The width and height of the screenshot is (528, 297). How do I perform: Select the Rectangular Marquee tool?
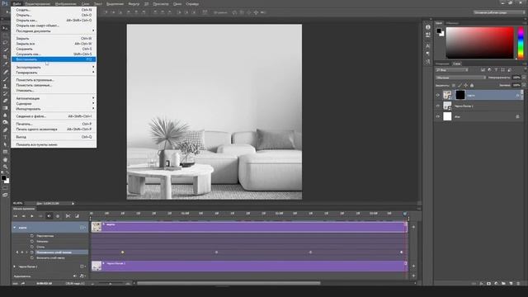[x=5, y=35]
